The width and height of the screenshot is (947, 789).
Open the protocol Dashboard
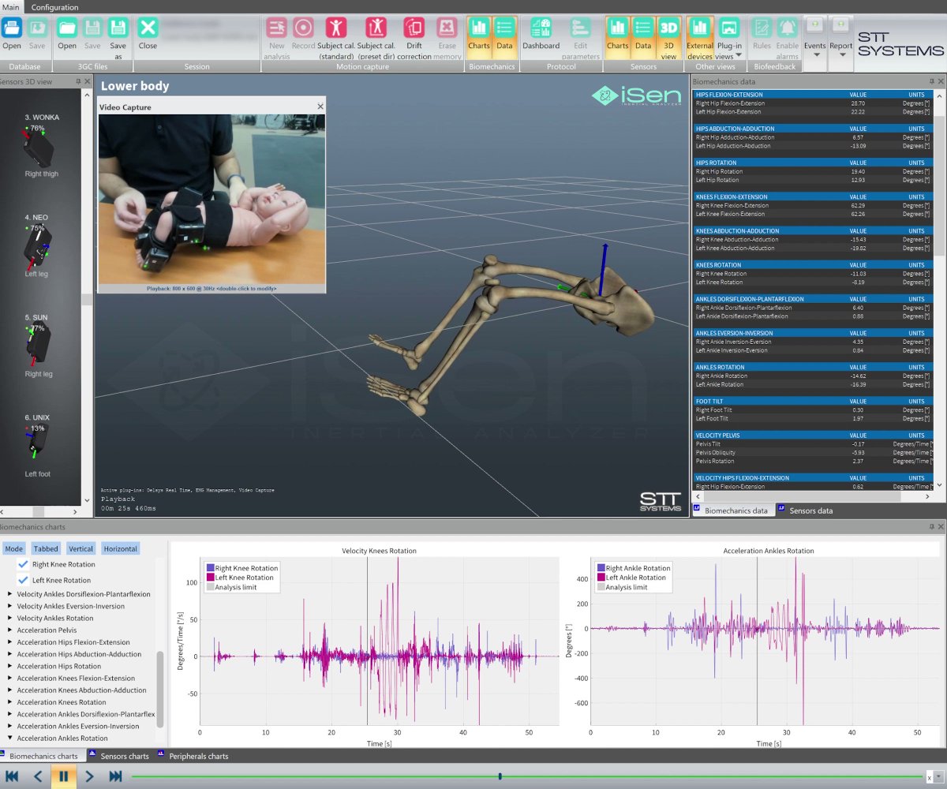click(x=541, y=34)
